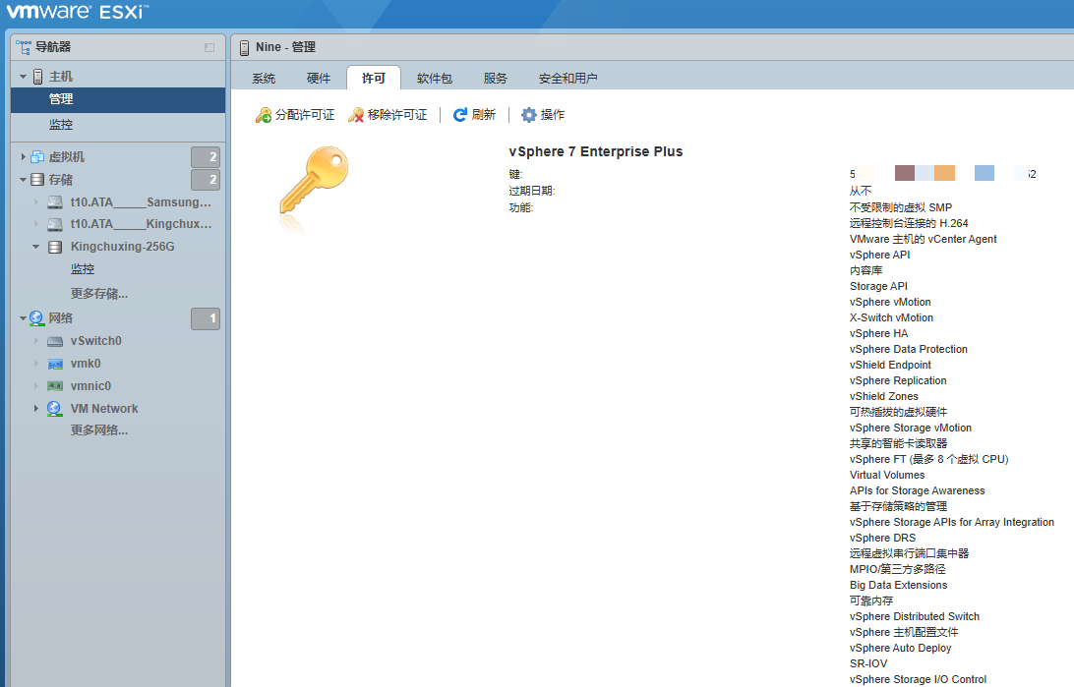The image size is (1074, 687).
Task: Click the virtual machines count badge
Action: tap(206, 156)
